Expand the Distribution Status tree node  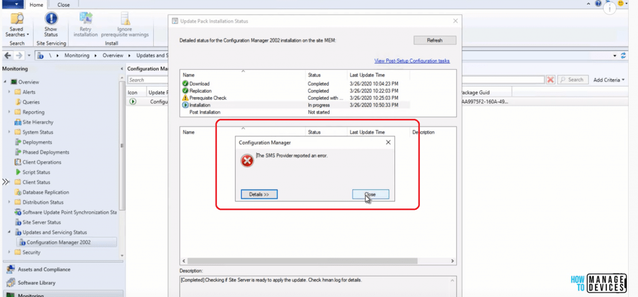click(x=9, y=202)
